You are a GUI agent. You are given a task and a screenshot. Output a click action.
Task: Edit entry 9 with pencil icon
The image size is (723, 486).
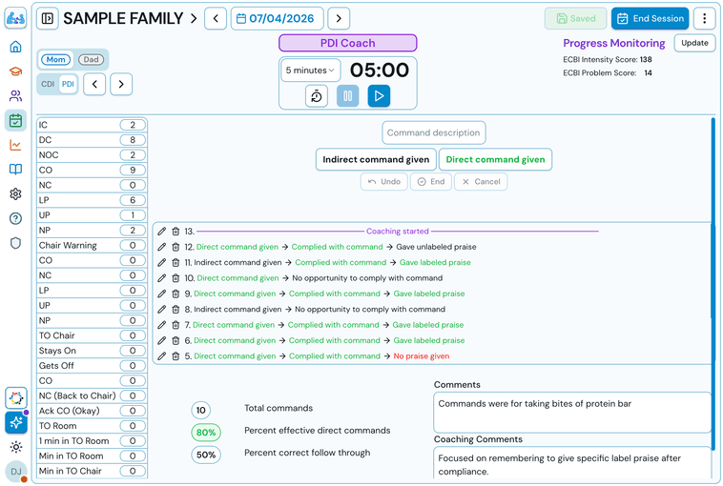click(161, 294)
